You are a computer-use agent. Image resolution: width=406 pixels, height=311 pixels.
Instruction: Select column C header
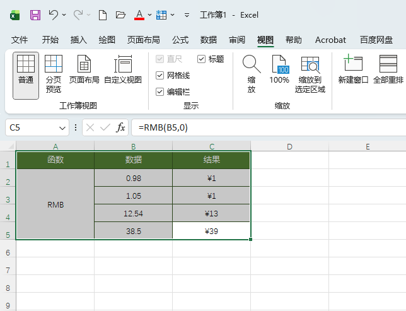click(212, 146)
